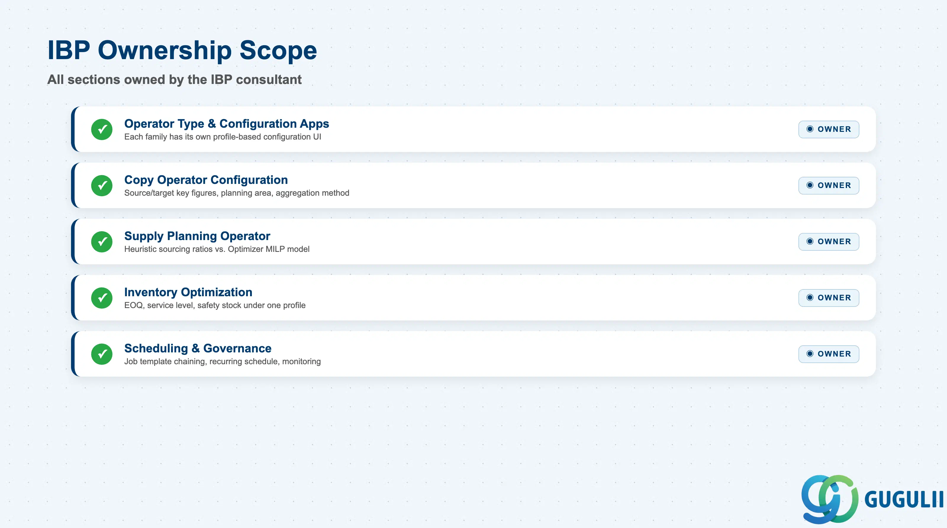Select the OWNER badge on Operator Type row
The height and width of the screenshot is (528, 947).
tap(829, 129)
